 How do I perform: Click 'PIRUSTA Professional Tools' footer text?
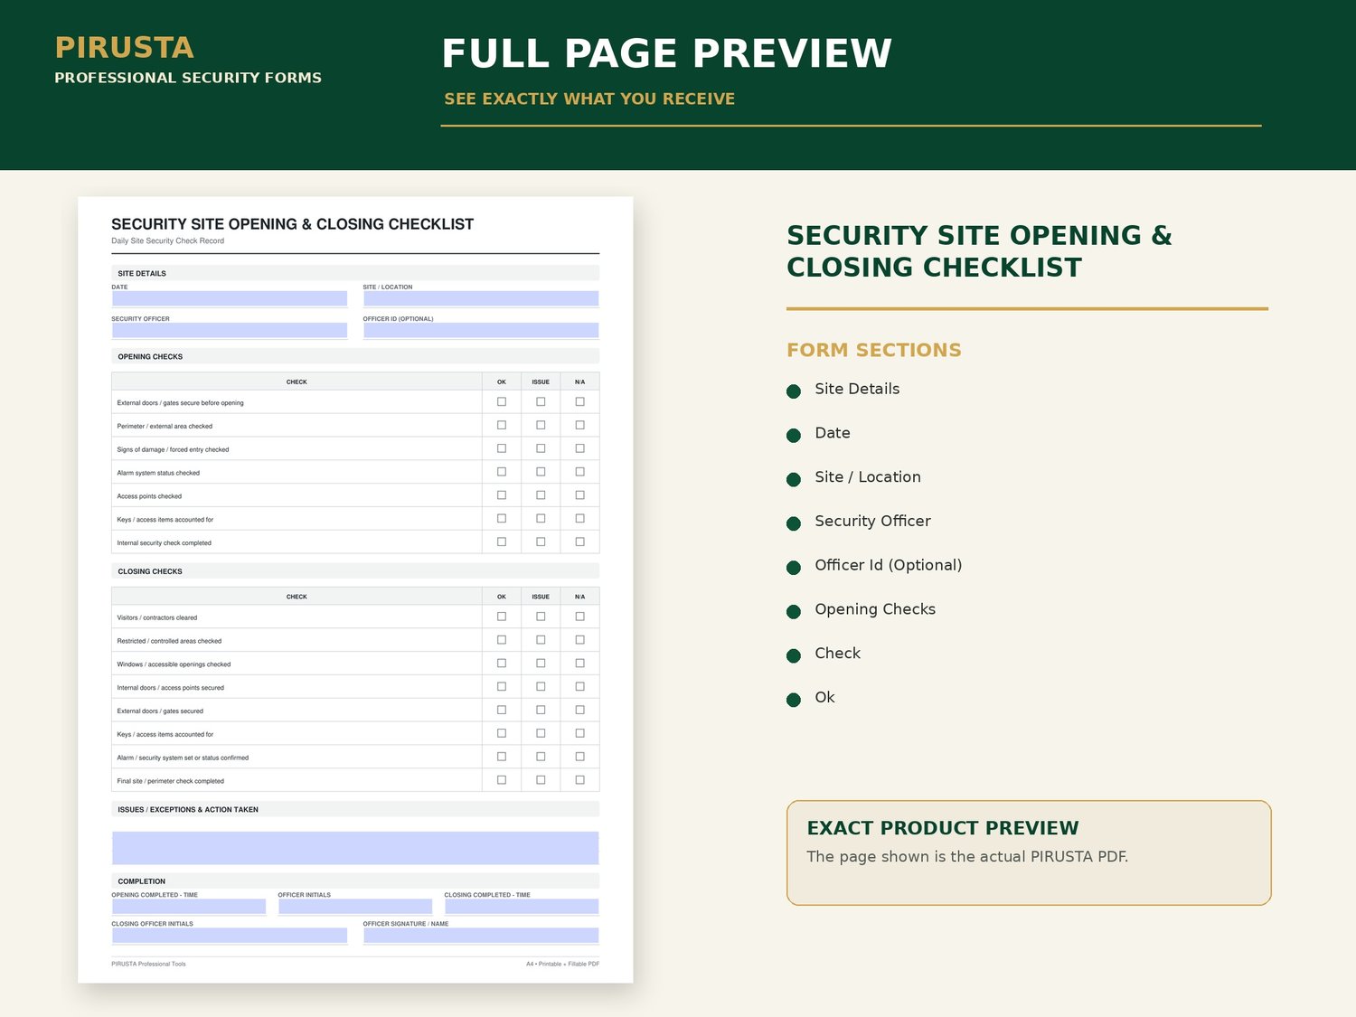pyautogui.click(x=148, y=964)
